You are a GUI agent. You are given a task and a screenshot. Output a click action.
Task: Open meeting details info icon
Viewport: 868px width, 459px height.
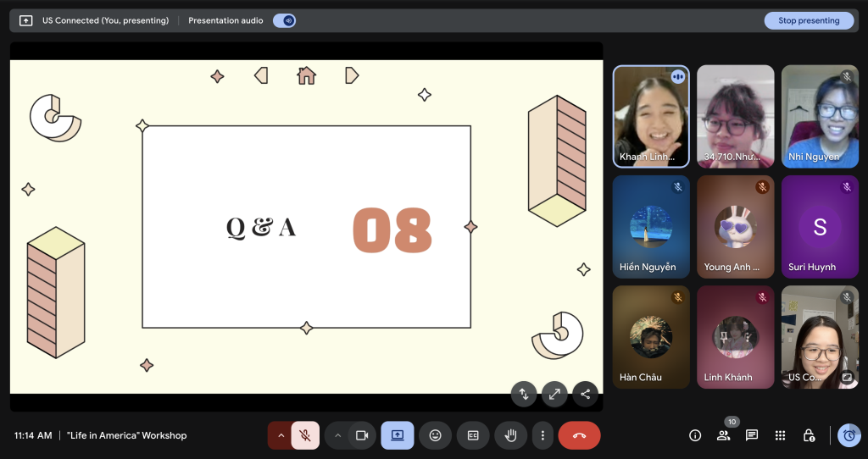click(695, 435)
